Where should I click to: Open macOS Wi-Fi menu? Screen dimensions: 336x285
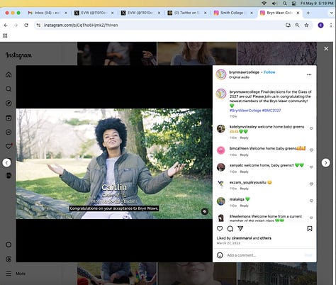[x=264, y=3]
